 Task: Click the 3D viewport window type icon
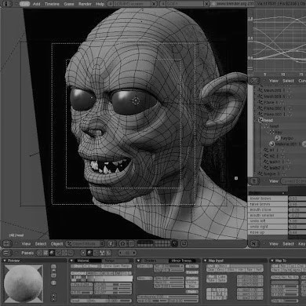click(x=6, y=244)
